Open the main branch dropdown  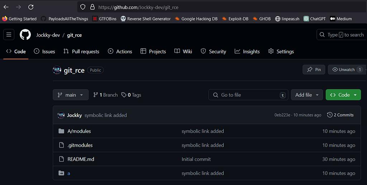point(71,95)
